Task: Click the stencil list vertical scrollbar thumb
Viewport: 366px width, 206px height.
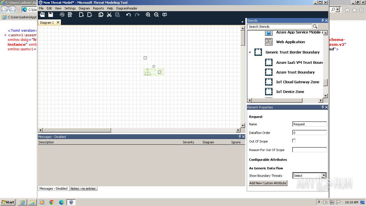Action: [325, 82]
